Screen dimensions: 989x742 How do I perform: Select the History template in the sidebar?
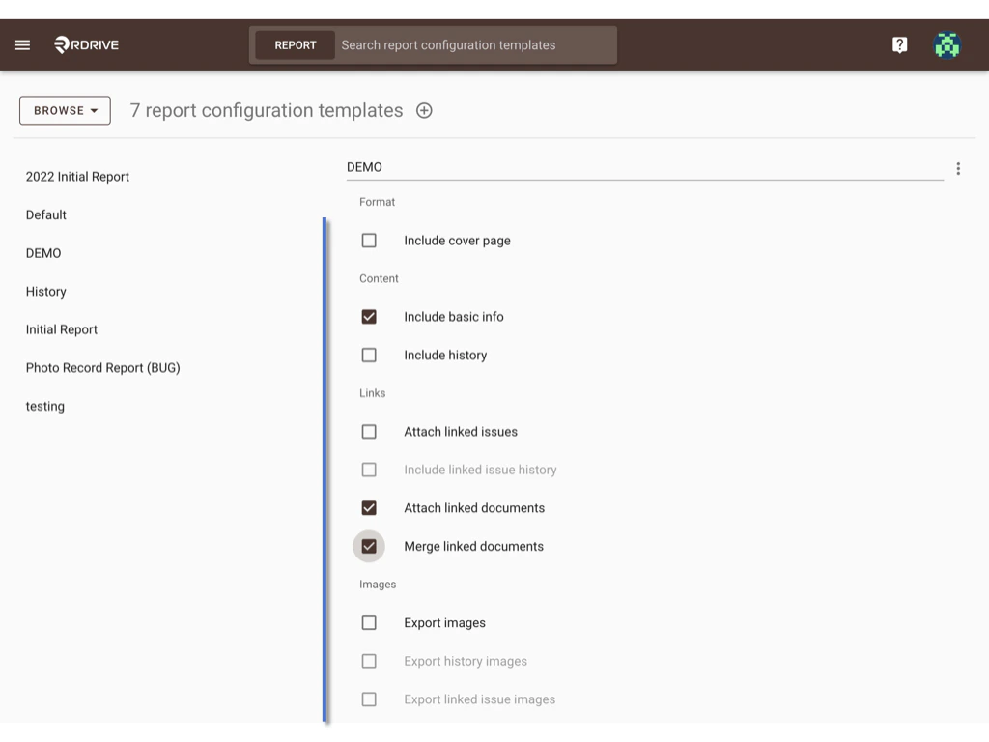[45, 291]
